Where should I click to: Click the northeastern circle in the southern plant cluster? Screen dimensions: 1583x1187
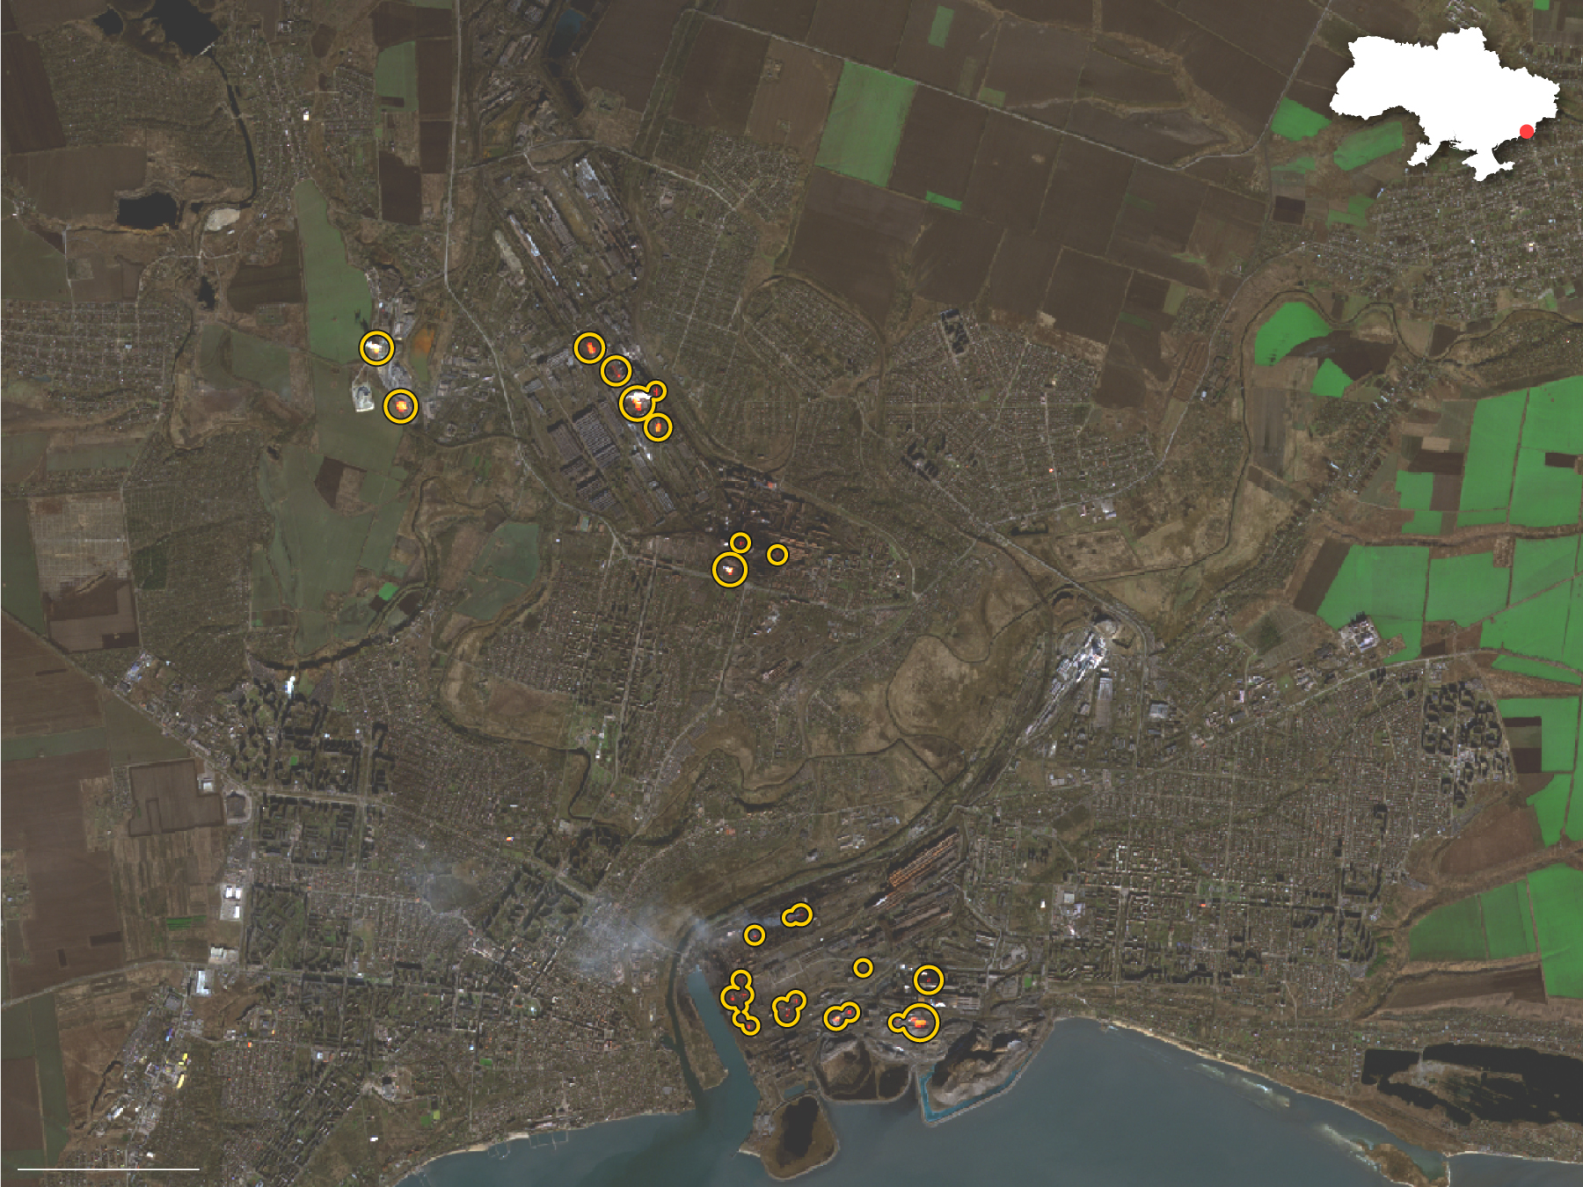pyautogui.click(x=928, y=979)
